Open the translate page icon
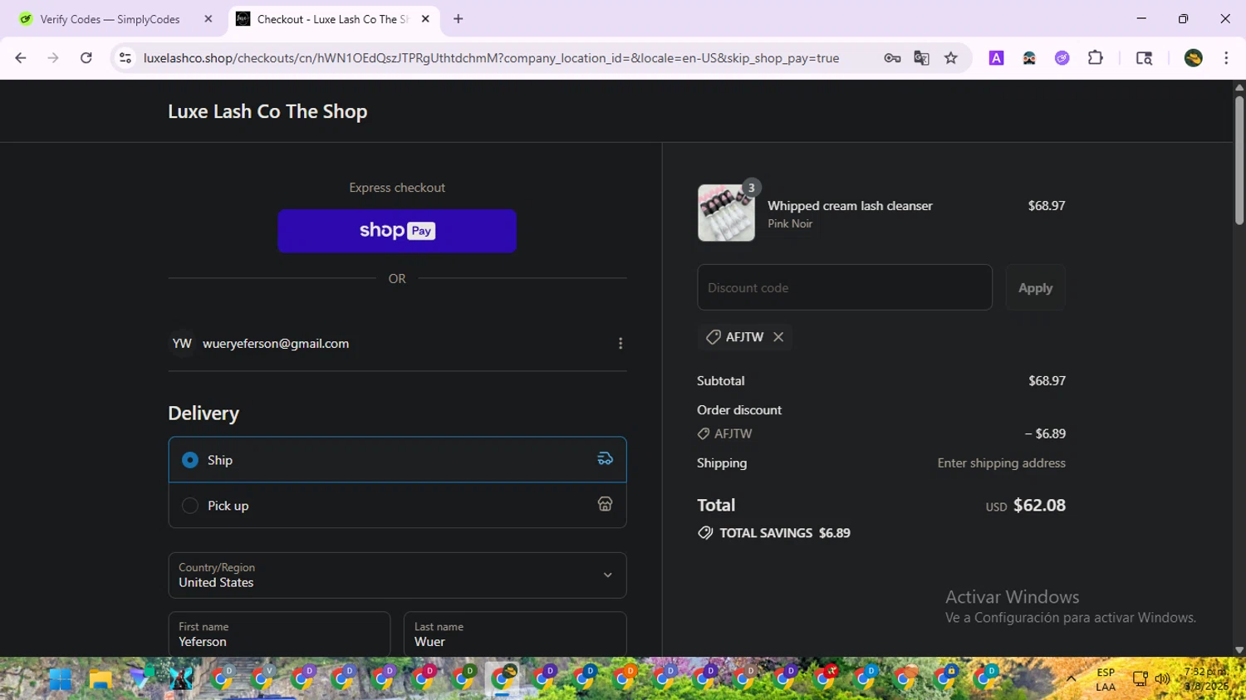The image size is (1246, 700). tap(921, 58)
